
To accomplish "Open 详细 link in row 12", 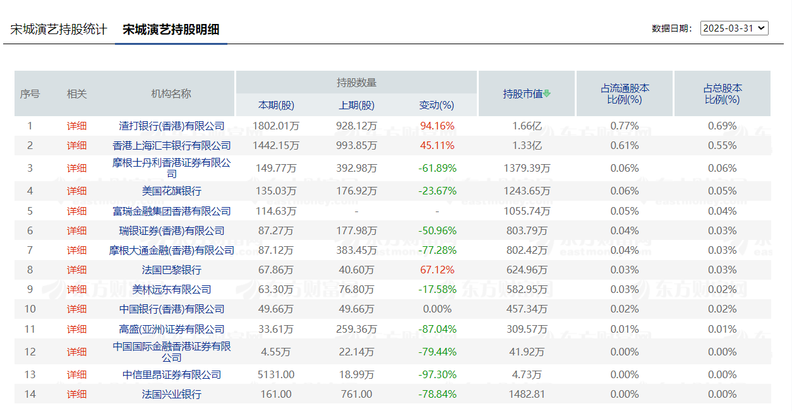I will click(x=77, y=352).
